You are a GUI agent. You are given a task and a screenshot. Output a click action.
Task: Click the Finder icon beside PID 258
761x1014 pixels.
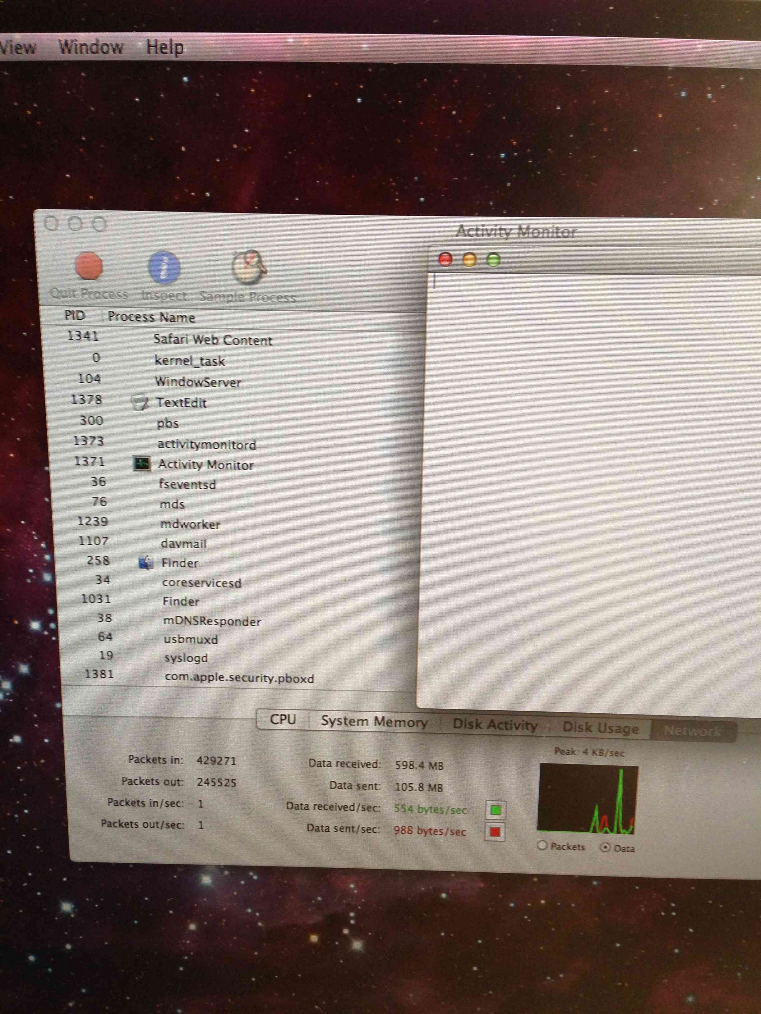click(146, 563)
